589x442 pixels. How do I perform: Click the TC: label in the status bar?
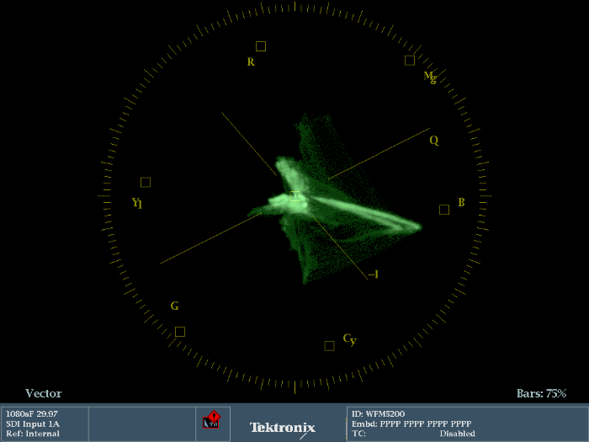[358, 434]
